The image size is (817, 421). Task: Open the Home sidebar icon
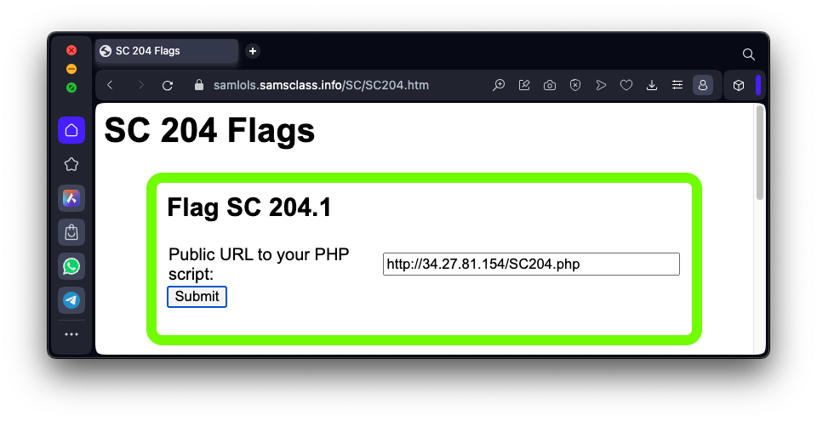[x=71, y=130]
